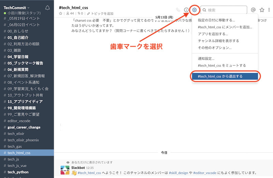Open 98_開発環境構築 channel
The width and height of the screenshot is (273, 178).
click(x=27, y=108)
